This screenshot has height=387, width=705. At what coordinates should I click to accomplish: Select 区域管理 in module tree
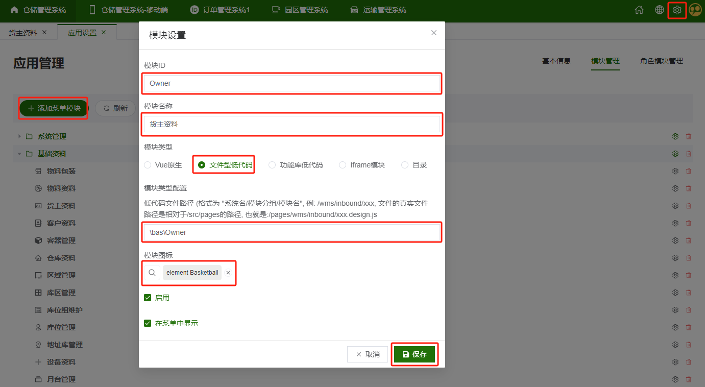(61, 275)
